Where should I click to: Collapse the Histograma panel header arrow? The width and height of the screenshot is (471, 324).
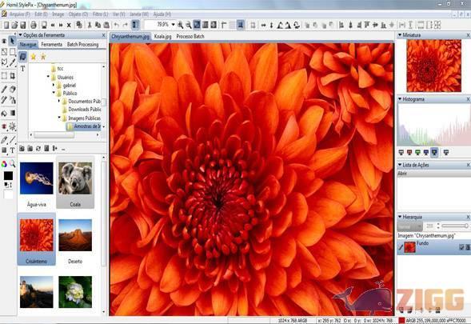pos(400,99)
